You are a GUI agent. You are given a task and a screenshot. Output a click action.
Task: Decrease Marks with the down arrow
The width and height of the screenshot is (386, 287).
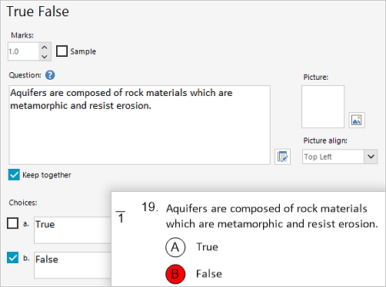(45, 56)
